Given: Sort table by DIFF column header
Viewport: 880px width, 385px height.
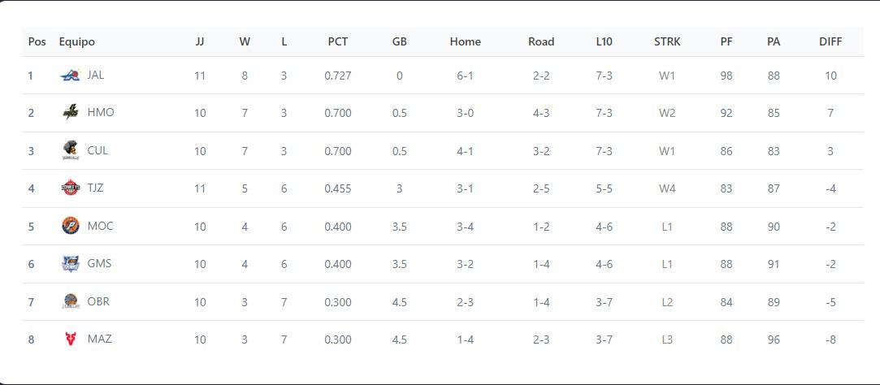Looking at the screenshot, I should point(830,41).
